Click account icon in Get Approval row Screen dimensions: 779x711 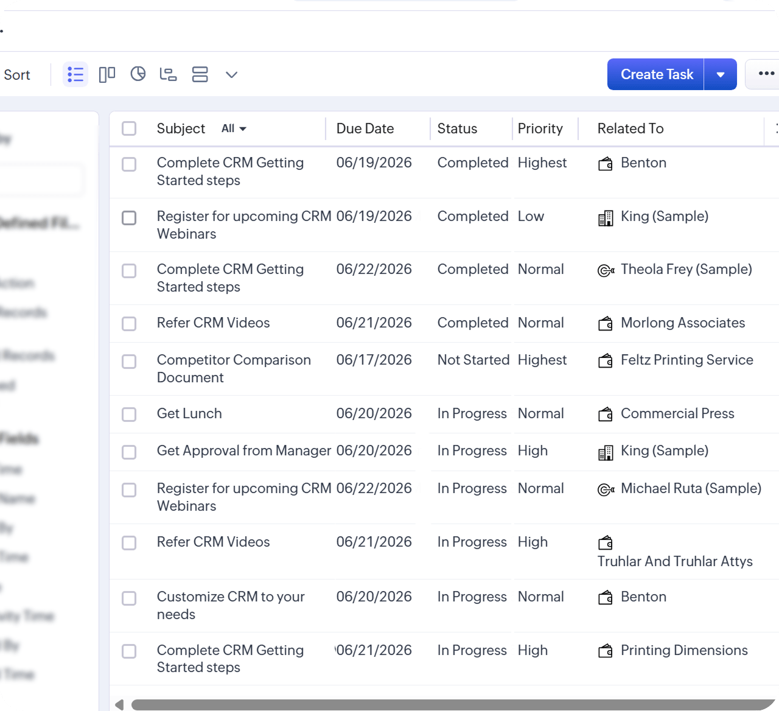tap(606, 453)
